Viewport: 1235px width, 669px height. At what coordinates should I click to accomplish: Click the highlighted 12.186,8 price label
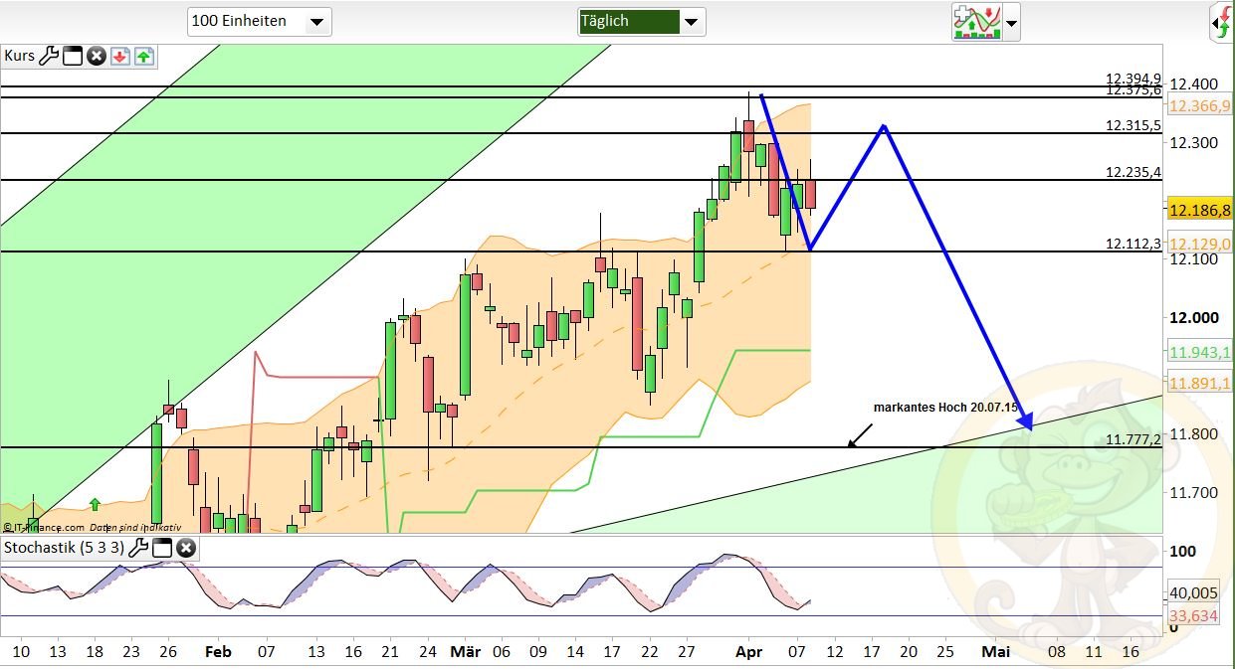pos(1199,210)
